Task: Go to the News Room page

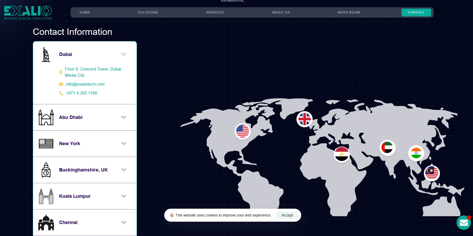Action: (349, 12)
